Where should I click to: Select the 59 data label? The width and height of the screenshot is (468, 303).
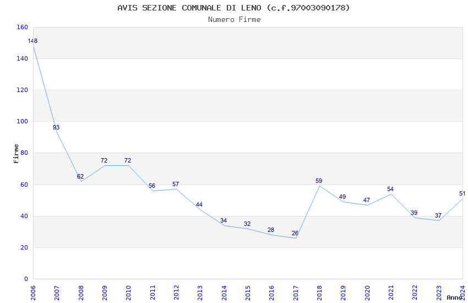coord(319,181)
